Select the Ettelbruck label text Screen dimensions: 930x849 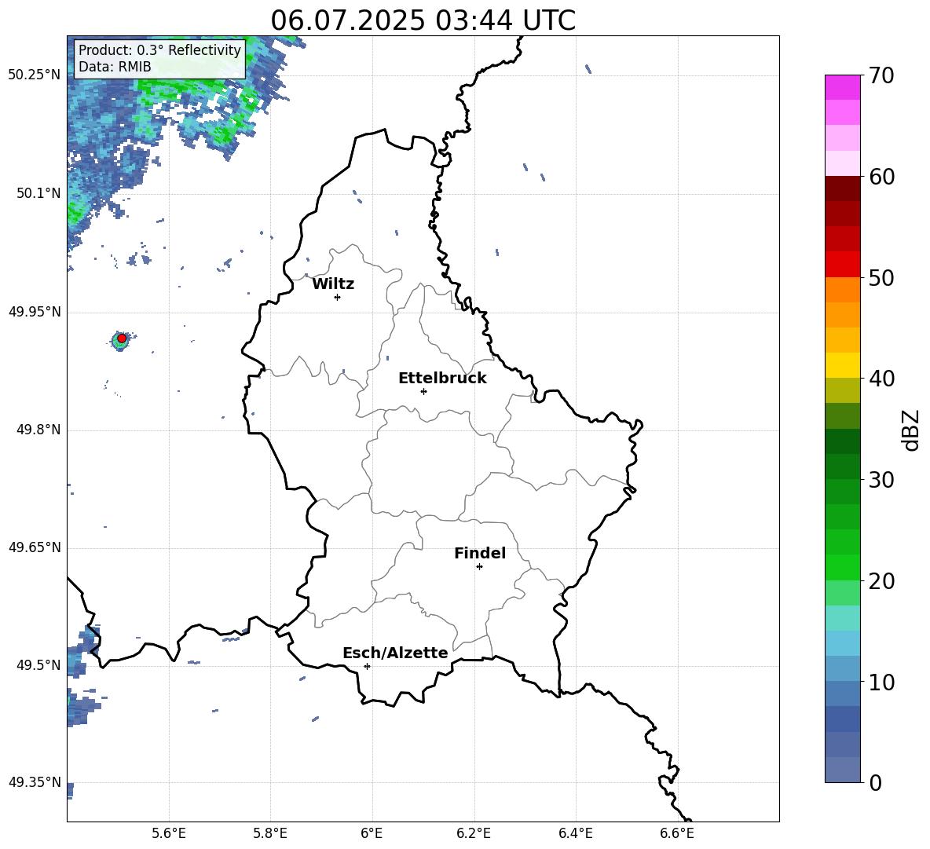[x=442, y=379]
